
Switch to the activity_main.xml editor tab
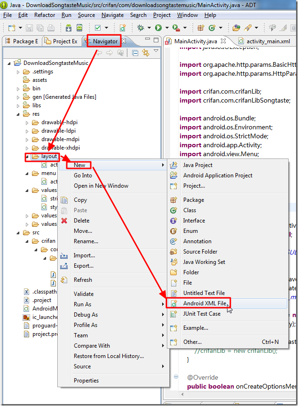(x=265, y=41)
